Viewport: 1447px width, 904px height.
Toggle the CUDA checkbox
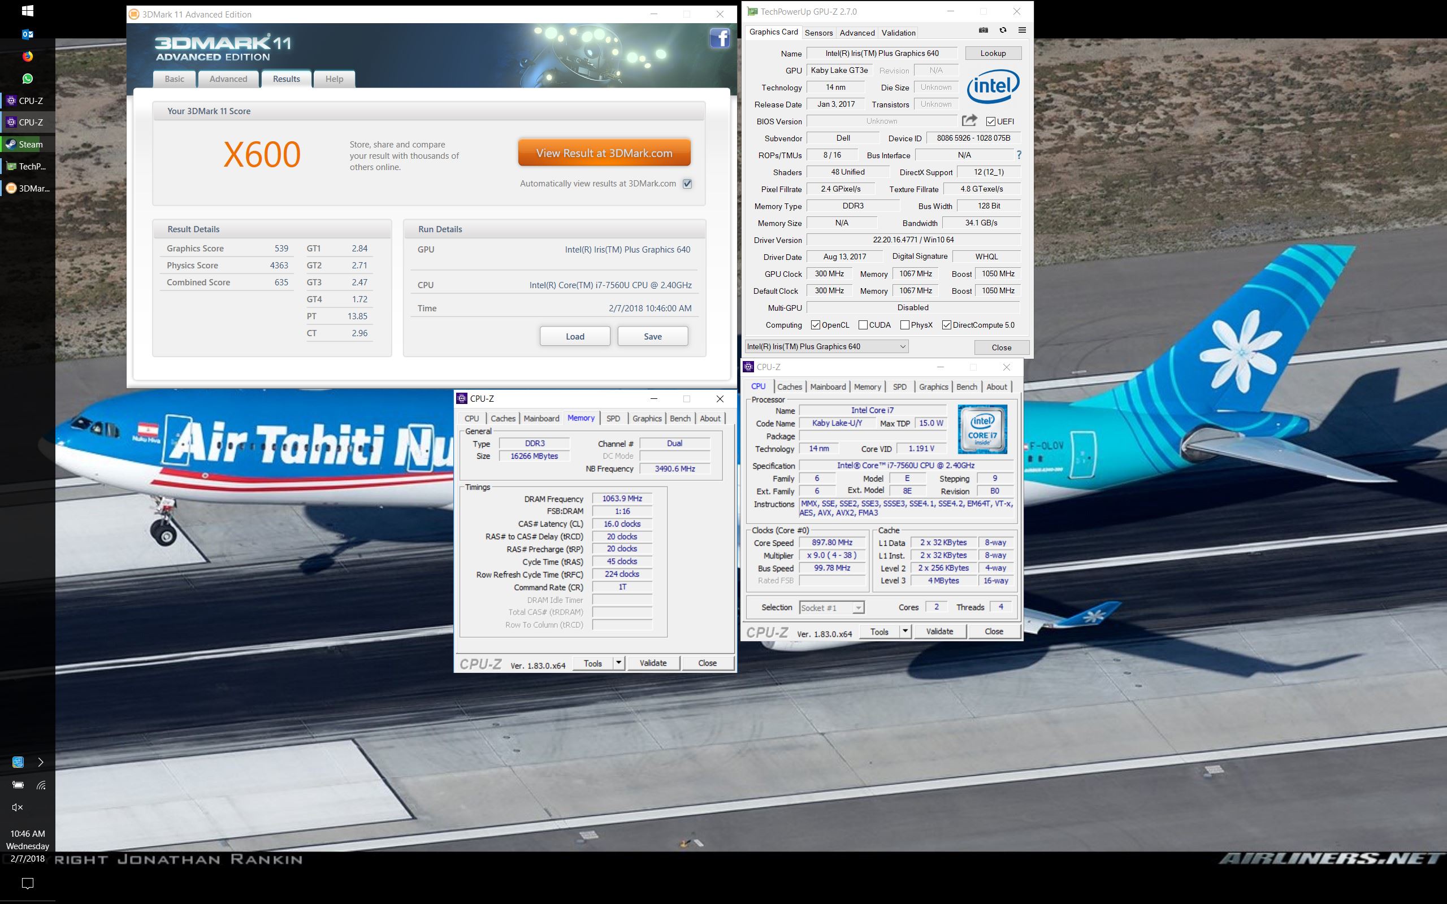[x=863, y=325]
